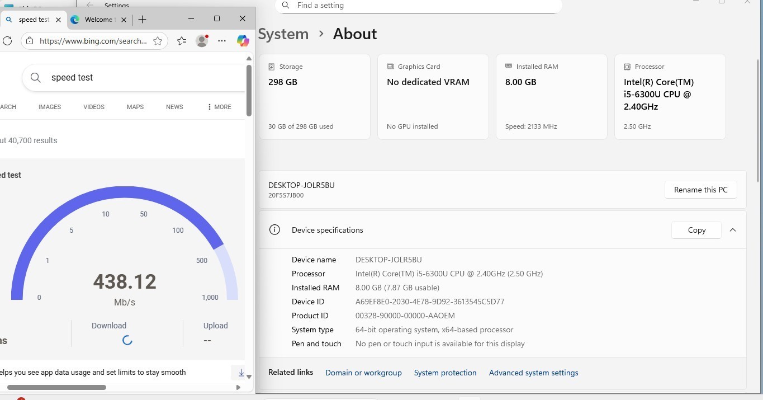Click the Bing speed test search box
Viewport: 763px width, 400px height.
[x=134, y=78]
